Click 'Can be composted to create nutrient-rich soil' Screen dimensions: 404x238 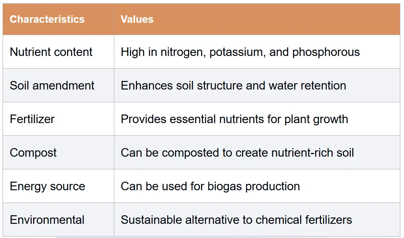[237, 153]
